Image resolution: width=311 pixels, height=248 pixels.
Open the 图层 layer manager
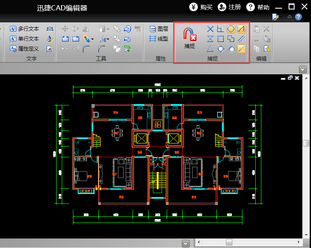pos(159,29)
